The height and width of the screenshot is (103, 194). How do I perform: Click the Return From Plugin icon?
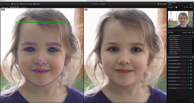tap(21, 4)
